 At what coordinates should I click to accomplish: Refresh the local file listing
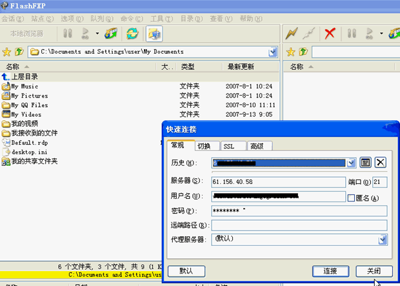[132, 34]
